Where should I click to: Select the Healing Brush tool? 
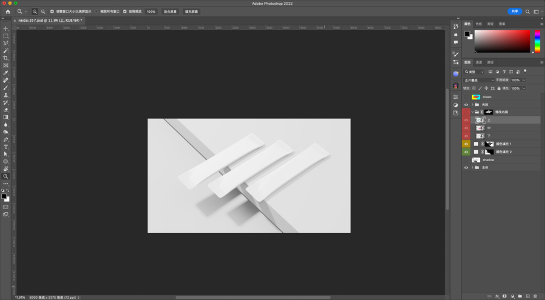[5, 80]
